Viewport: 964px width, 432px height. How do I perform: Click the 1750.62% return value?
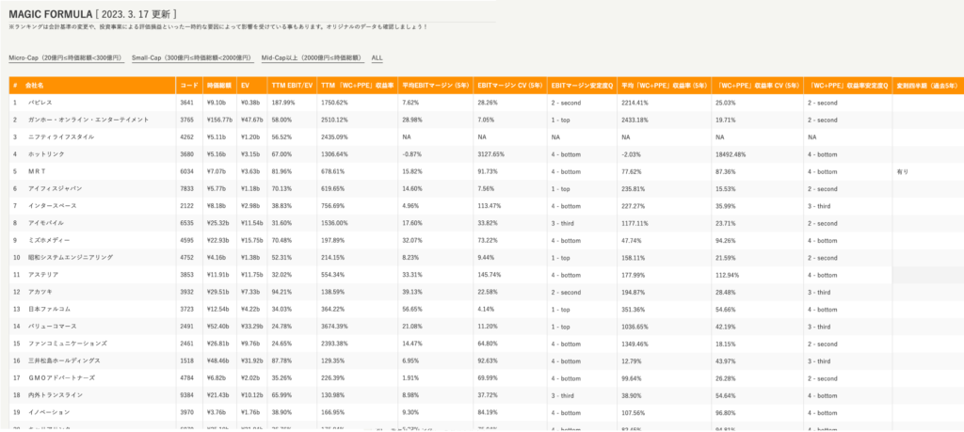click(334, 103)
